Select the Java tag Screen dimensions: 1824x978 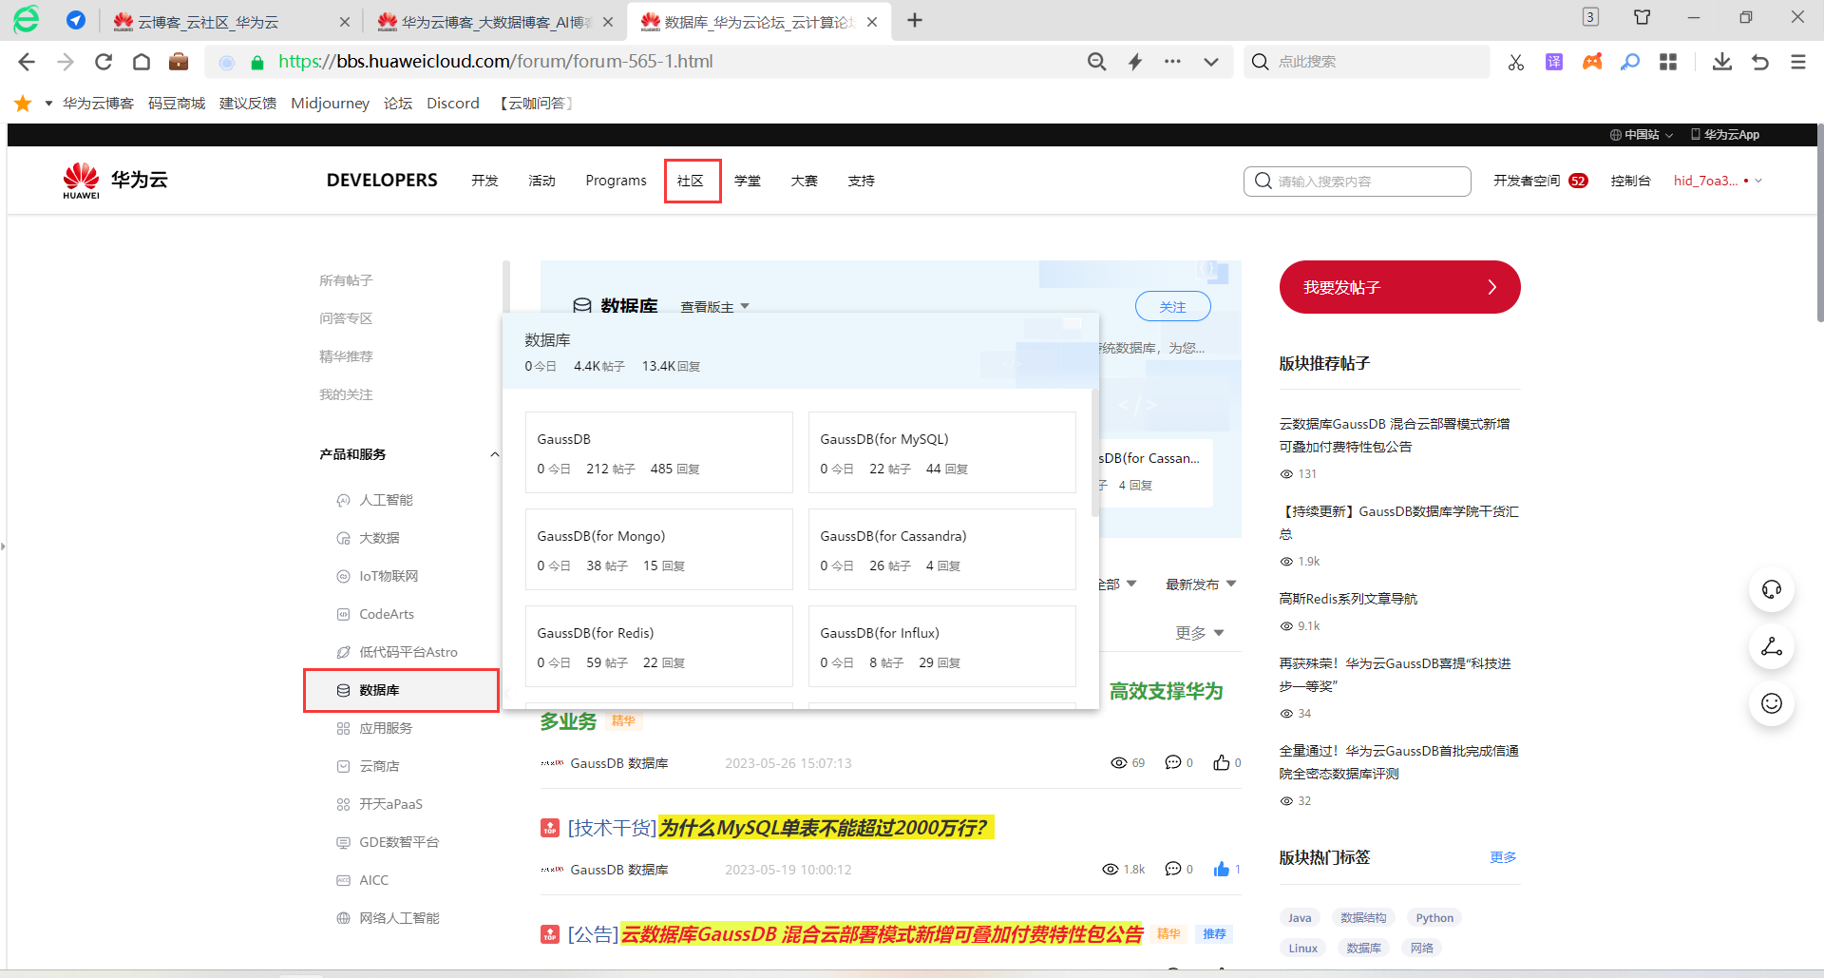point(1300,918)
